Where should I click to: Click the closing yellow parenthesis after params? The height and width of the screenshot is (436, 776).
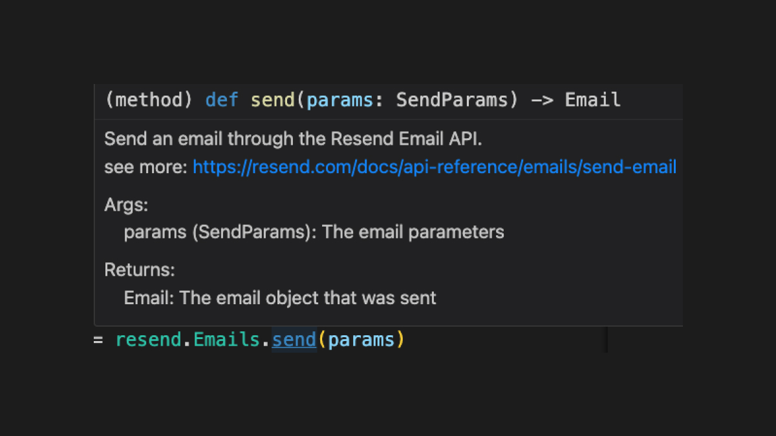tap(400, 340)
